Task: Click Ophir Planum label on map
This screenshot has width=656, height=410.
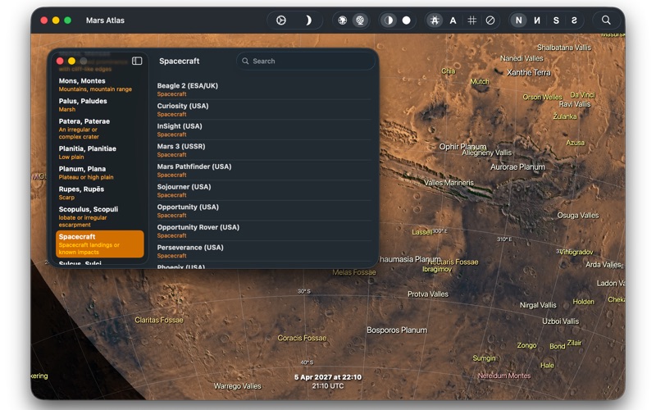Action: 462,147
